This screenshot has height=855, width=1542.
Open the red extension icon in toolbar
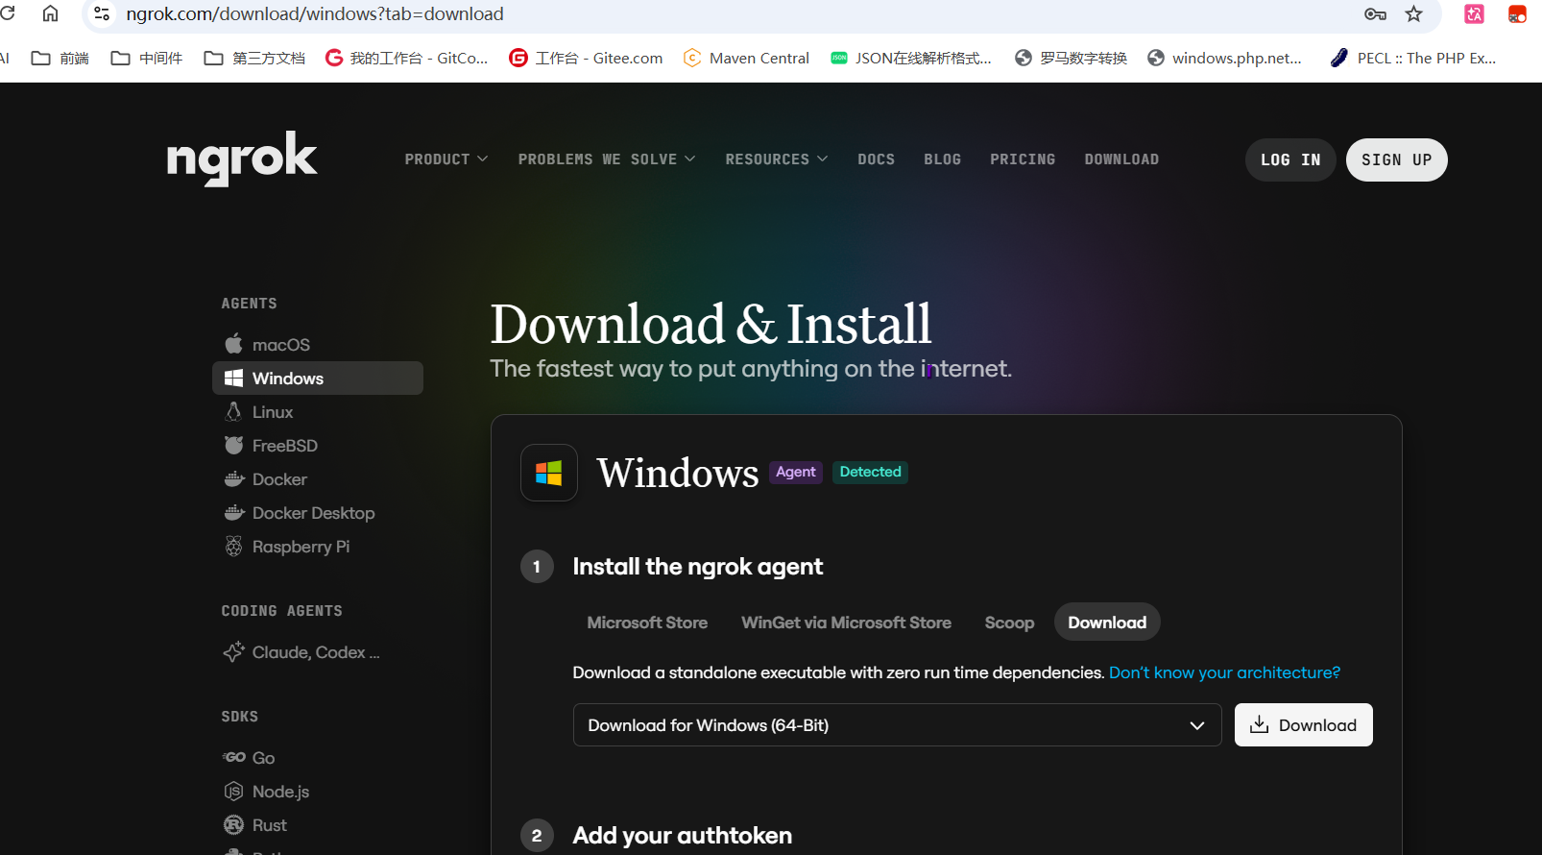coord(1517,14)
